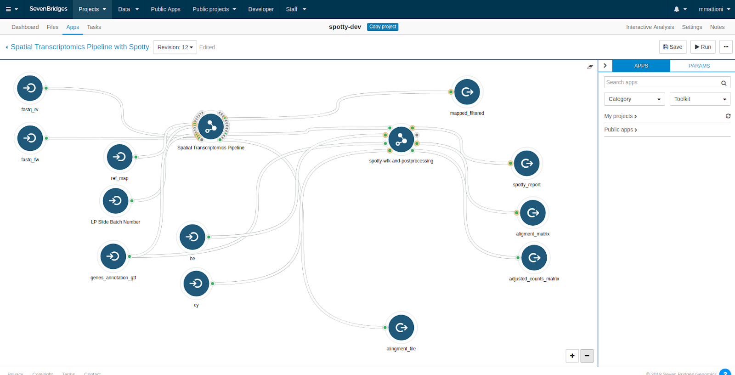This screenshot has width=735, height=375.
Task: Click the Save button
Action: tap(673, 47)
